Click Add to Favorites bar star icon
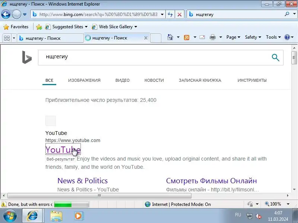The width and height of the screenshot is (298, 223). pos(39,27)
